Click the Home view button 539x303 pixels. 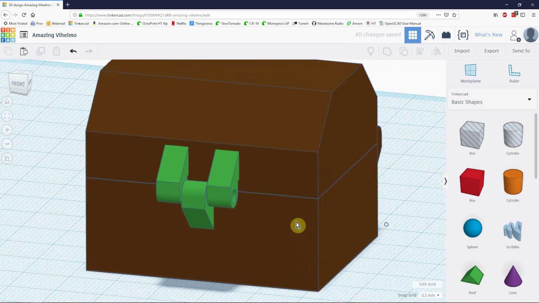pos(7,101)
